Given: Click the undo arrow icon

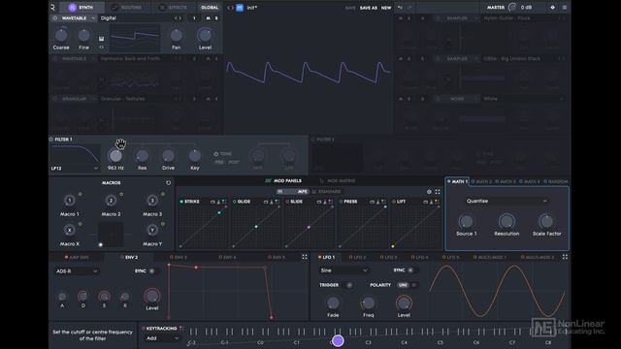Looking at the screenshot, I should [x=400, y=8].
